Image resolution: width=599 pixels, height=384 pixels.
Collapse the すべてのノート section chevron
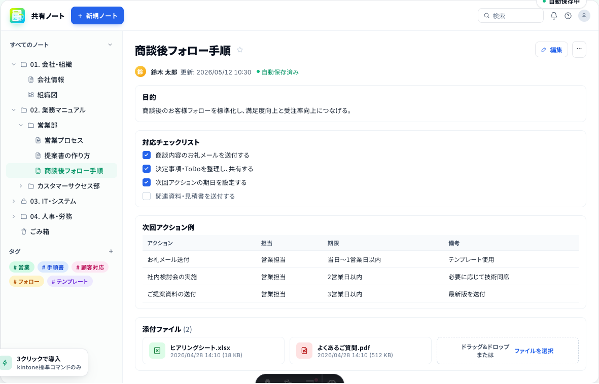click(x=110, y=45)
